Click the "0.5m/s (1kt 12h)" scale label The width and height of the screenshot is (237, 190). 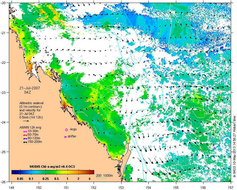31,117
